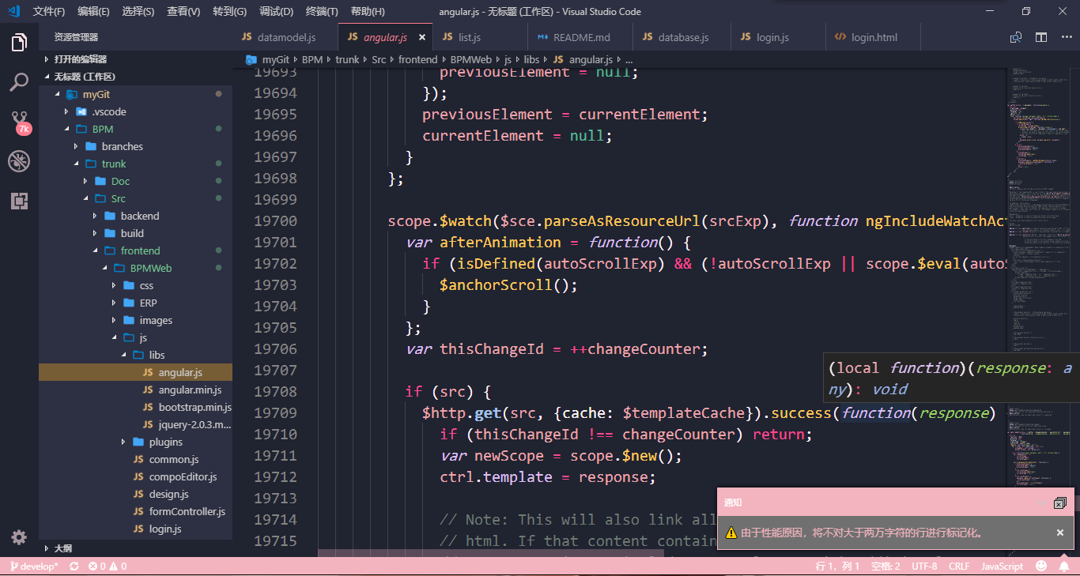This screenshot has height=576, width=1080.
Task: Click the sync icon next to develop branch
Action: point(73,566)
